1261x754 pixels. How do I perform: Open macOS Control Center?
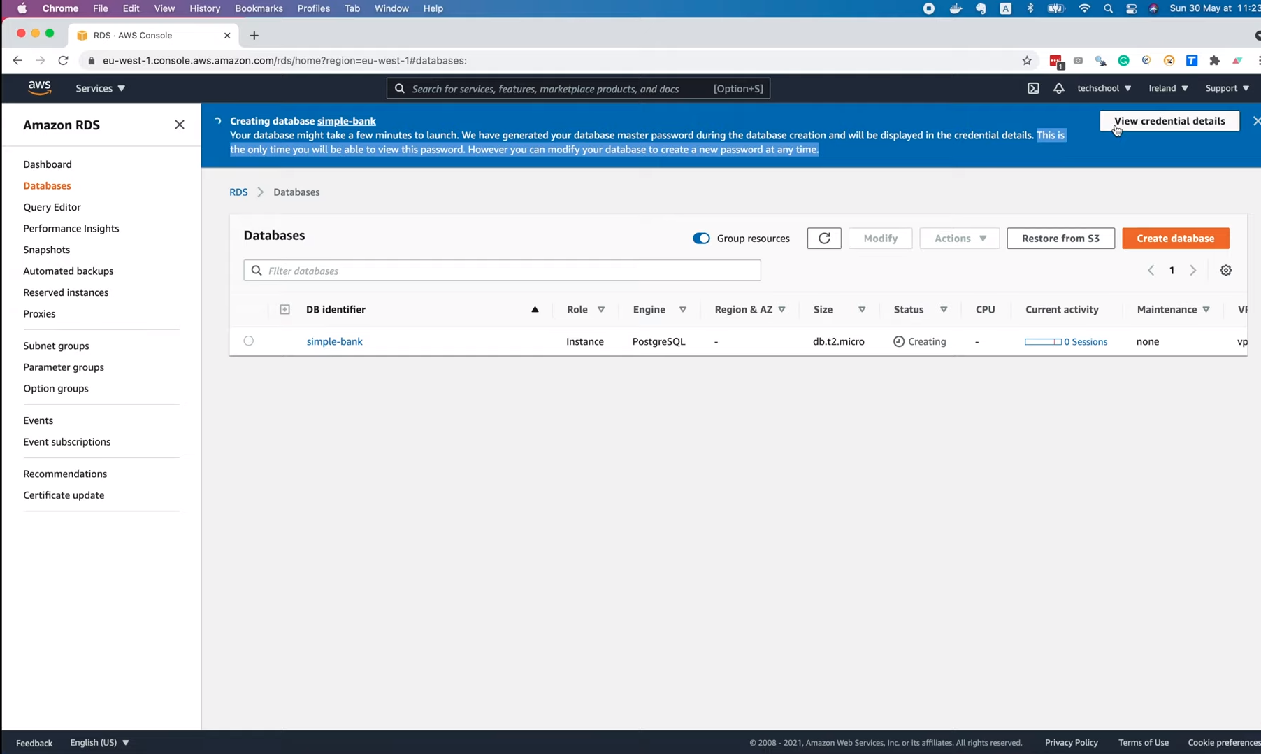point(1131,8)
